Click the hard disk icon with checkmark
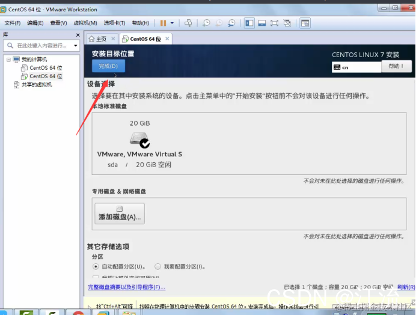The height and width of the screenshot is (315, 416). pyautogui.click(x=139, y=140)
